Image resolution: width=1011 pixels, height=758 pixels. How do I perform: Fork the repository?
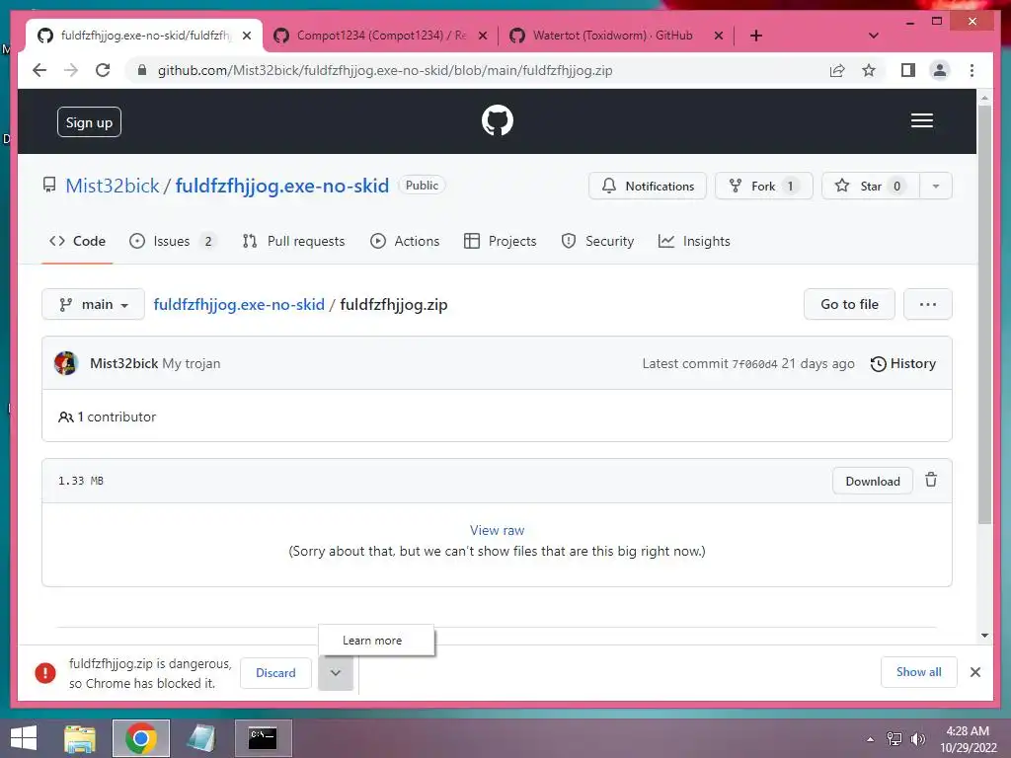tap(764, 187)
